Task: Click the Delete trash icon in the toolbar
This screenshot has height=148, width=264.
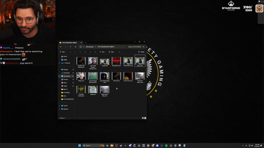Action: click(95, 52)
